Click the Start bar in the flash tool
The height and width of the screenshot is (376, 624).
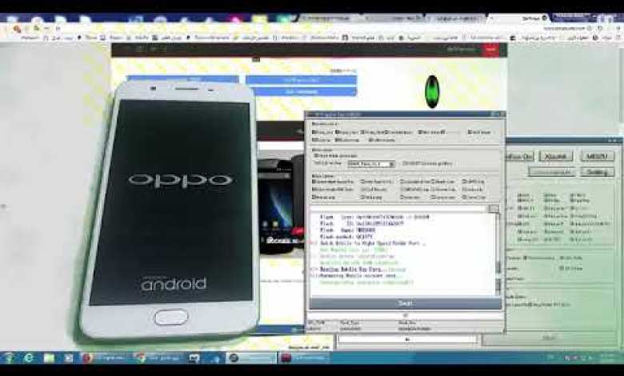tap(405, 303)
